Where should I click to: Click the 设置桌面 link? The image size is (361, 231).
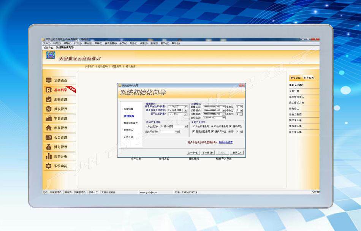click(x=116, y=66)
